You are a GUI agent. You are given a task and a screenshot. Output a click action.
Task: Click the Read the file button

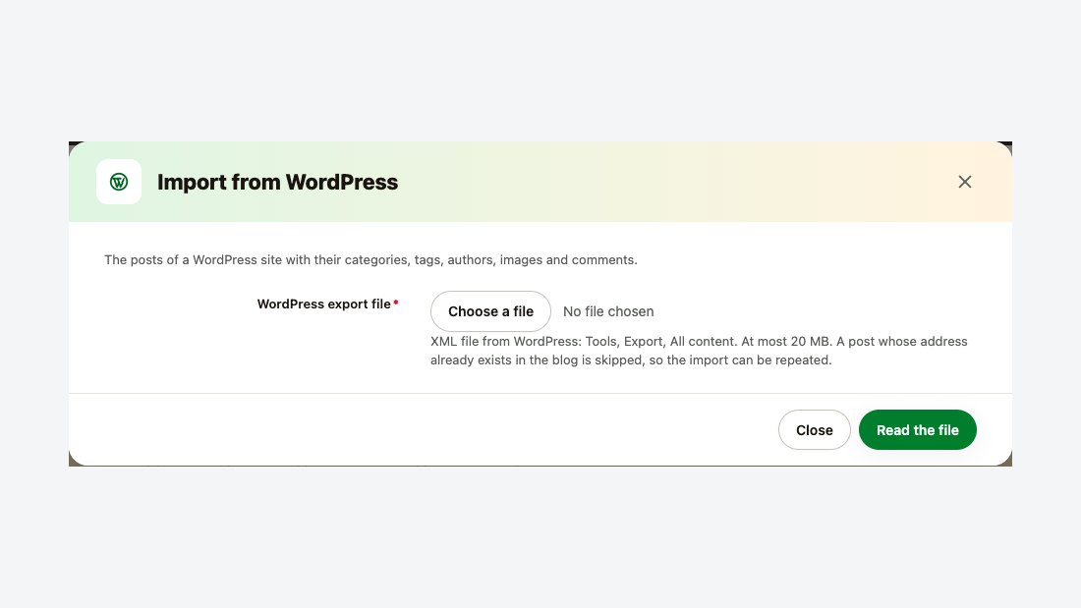pyautogui.click(x=917, y=430)
